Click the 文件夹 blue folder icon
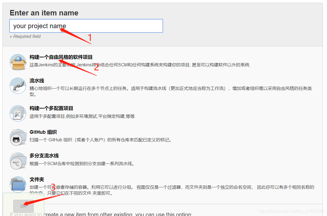 pyautogui.click(x=18, y=184)
